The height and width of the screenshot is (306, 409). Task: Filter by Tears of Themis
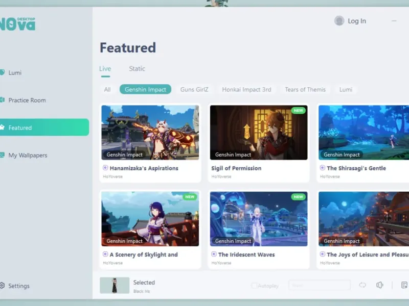[x=305, y=90]
